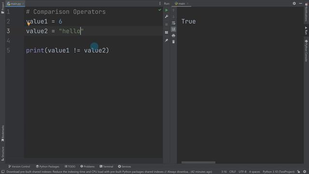Image resolution: width=309 pixels, height=174 pixels.
Task: Open the Structure tool window
Action: click(x=2, y=154)
